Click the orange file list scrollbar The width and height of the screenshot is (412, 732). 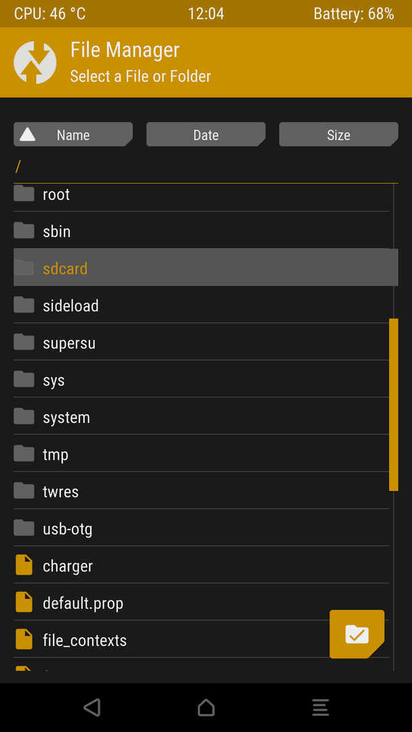pos(393,404)
